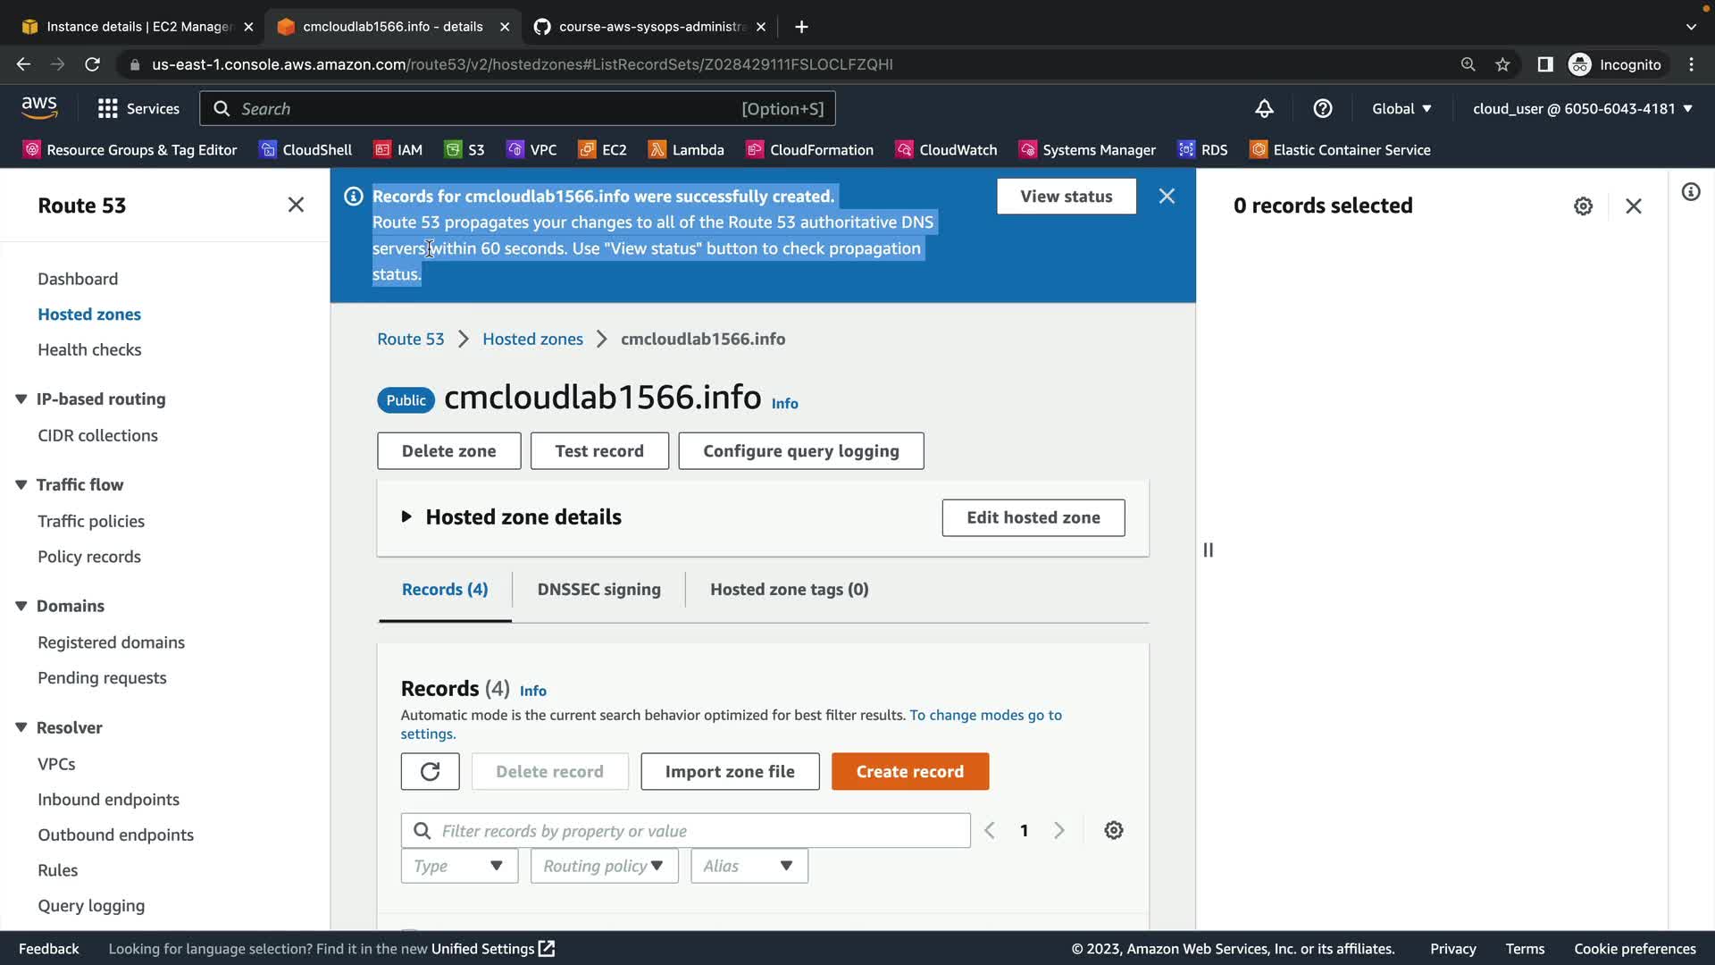This screenshot has height=965, width=1715.
Task: Click the refresh records icon button
Action: click(430, 772)
